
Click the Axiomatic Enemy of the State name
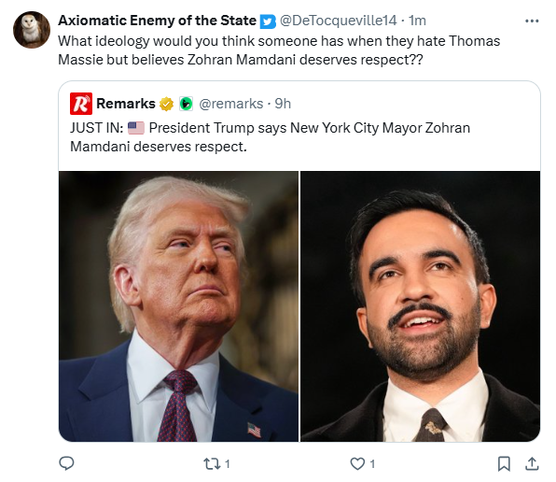[157, 21]
